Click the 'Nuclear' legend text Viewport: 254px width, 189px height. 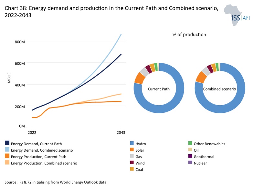pyautogui.click(x=200, y=163)
